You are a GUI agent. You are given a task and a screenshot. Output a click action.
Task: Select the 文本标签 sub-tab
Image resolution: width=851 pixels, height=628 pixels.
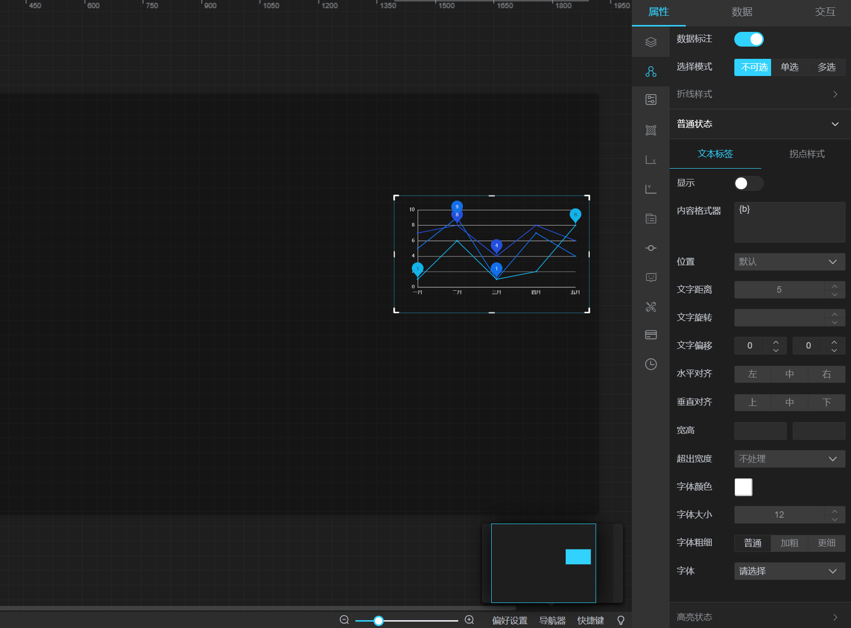pos(715,154)
